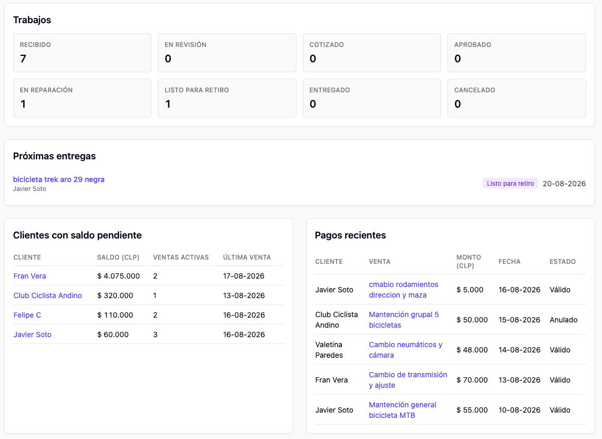The height and width of the screenshot is (439, 602).
Task: Click the 10-08-2026 payment date
Action: click(x=520, y=410)
